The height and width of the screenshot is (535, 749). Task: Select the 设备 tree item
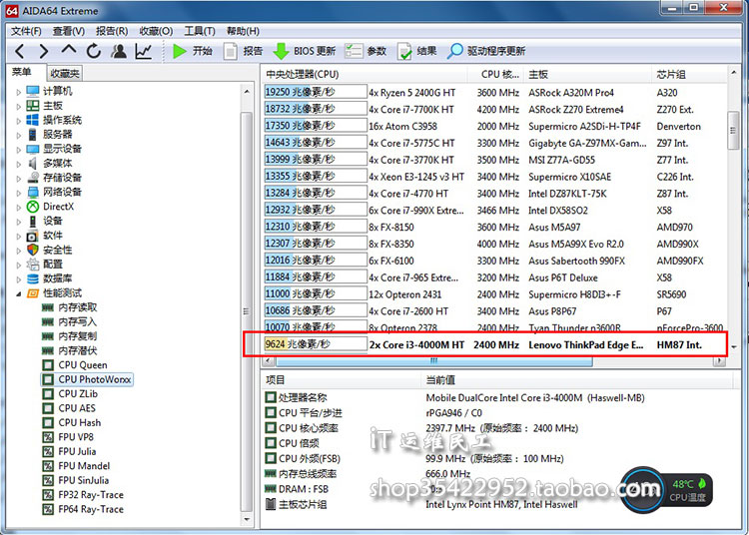[44, 221]
